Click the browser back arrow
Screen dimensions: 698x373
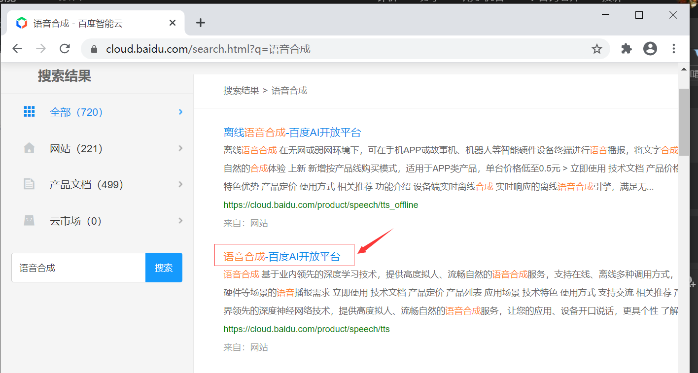click(x=17, y=48)
